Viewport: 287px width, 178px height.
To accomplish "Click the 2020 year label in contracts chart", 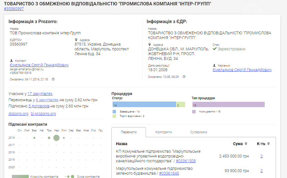I will [12, 167].
